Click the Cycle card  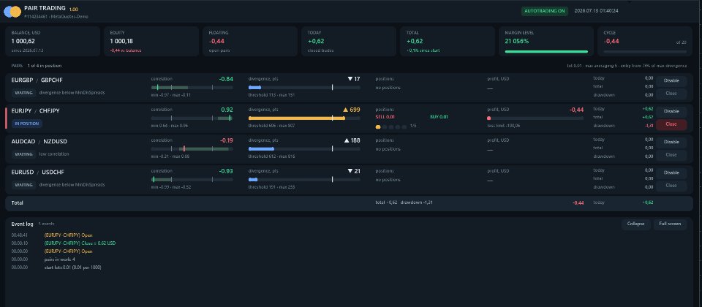pos(645,41)
